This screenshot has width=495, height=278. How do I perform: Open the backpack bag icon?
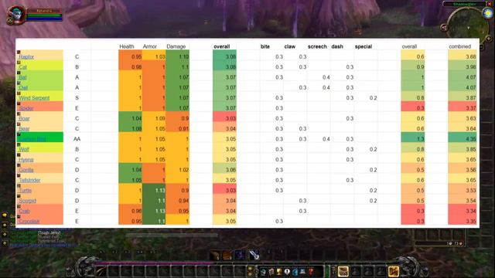[343, 271]
